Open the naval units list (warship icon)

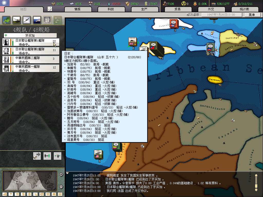pos(37,20)
